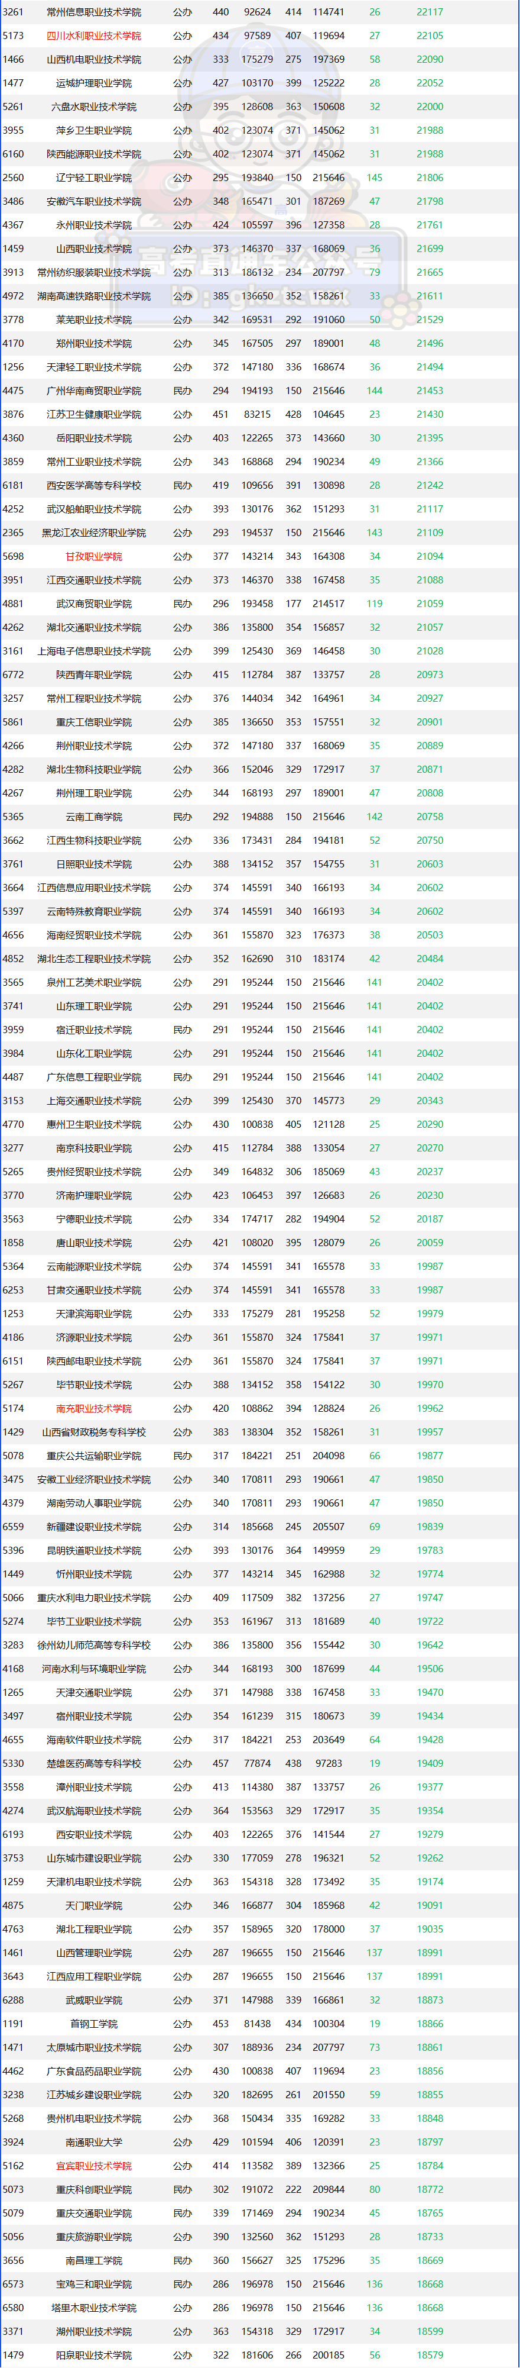520x2368 pixels.
Task: Select school name 新疆建设职业技术学院
Action: [x=94, y=1527]
